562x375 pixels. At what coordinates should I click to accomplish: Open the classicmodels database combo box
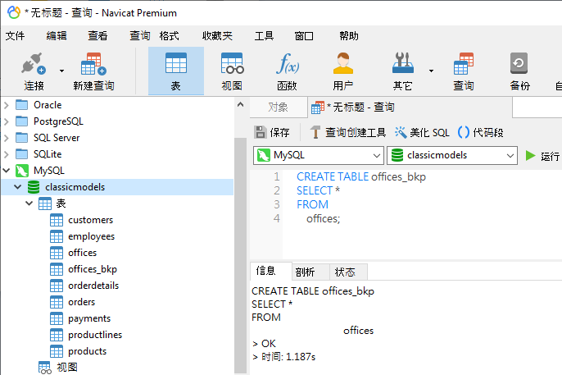click(452, 155)
